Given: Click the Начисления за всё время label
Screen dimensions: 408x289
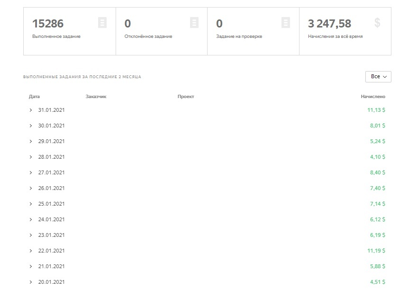Looking at the screenshot, I should click(x=335, y=36).
